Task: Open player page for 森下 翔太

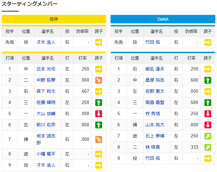Action: click(46, 91)
